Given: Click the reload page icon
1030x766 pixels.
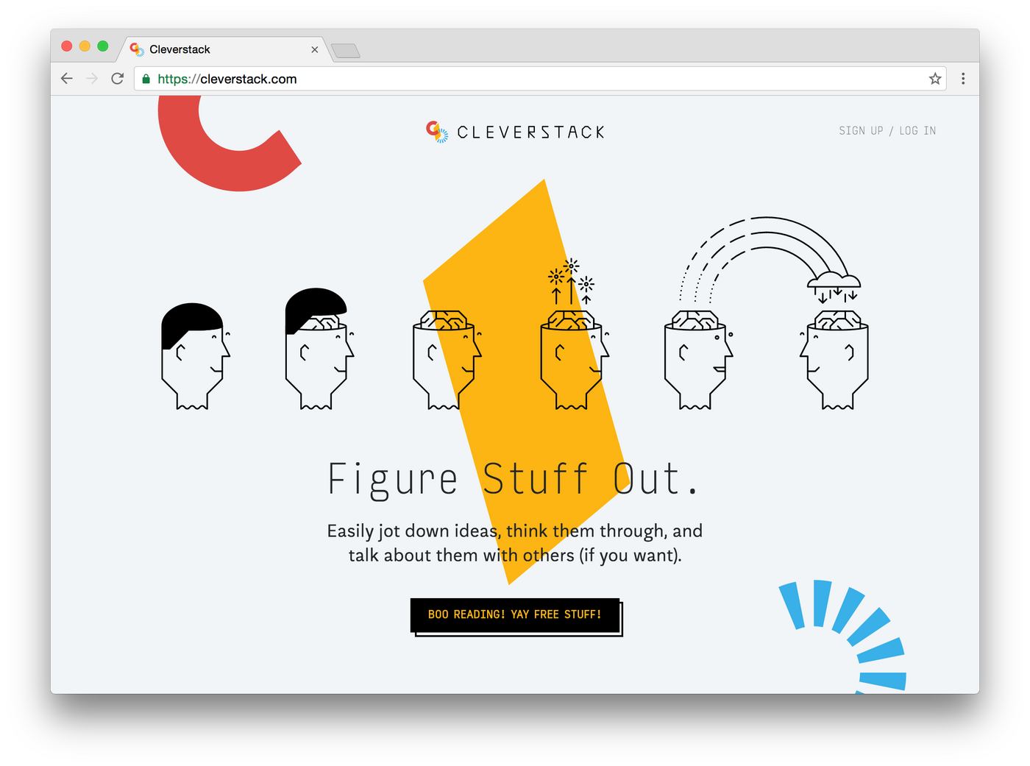Looking at the screenshot, I should 117,78.
